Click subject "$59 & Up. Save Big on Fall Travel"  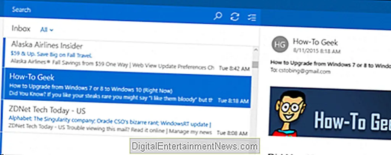click(x=52, y=54)
